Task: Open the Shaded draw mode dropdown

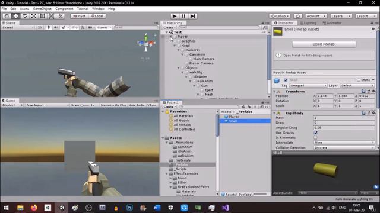Action: click(x=18, y=27)
